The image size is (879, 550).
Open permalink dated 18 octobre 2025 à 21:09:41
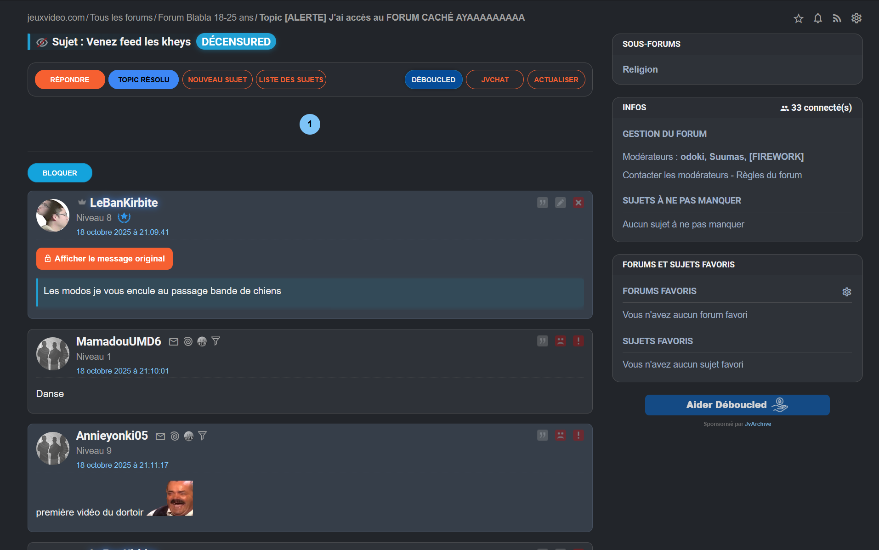[x=123, y=232]
